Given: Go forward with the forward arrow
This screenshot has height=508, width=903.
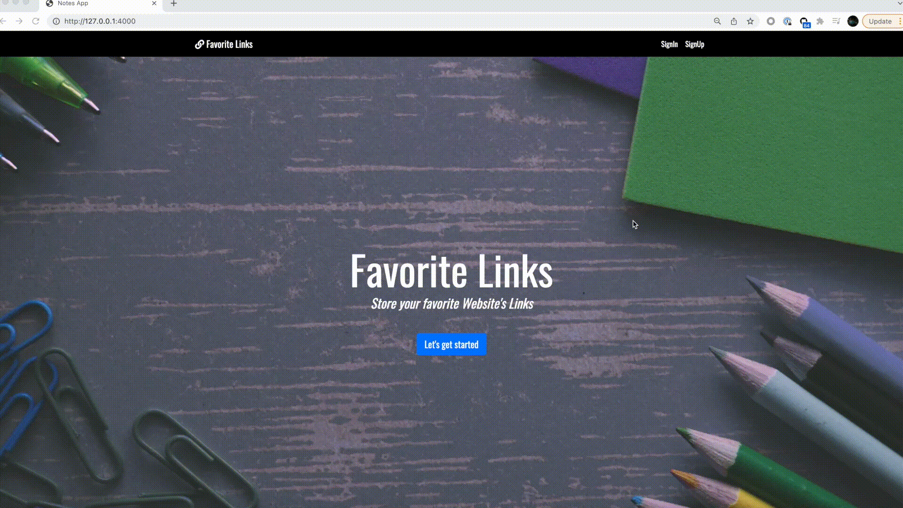Looking at the screenshot, I should (19, 21).
